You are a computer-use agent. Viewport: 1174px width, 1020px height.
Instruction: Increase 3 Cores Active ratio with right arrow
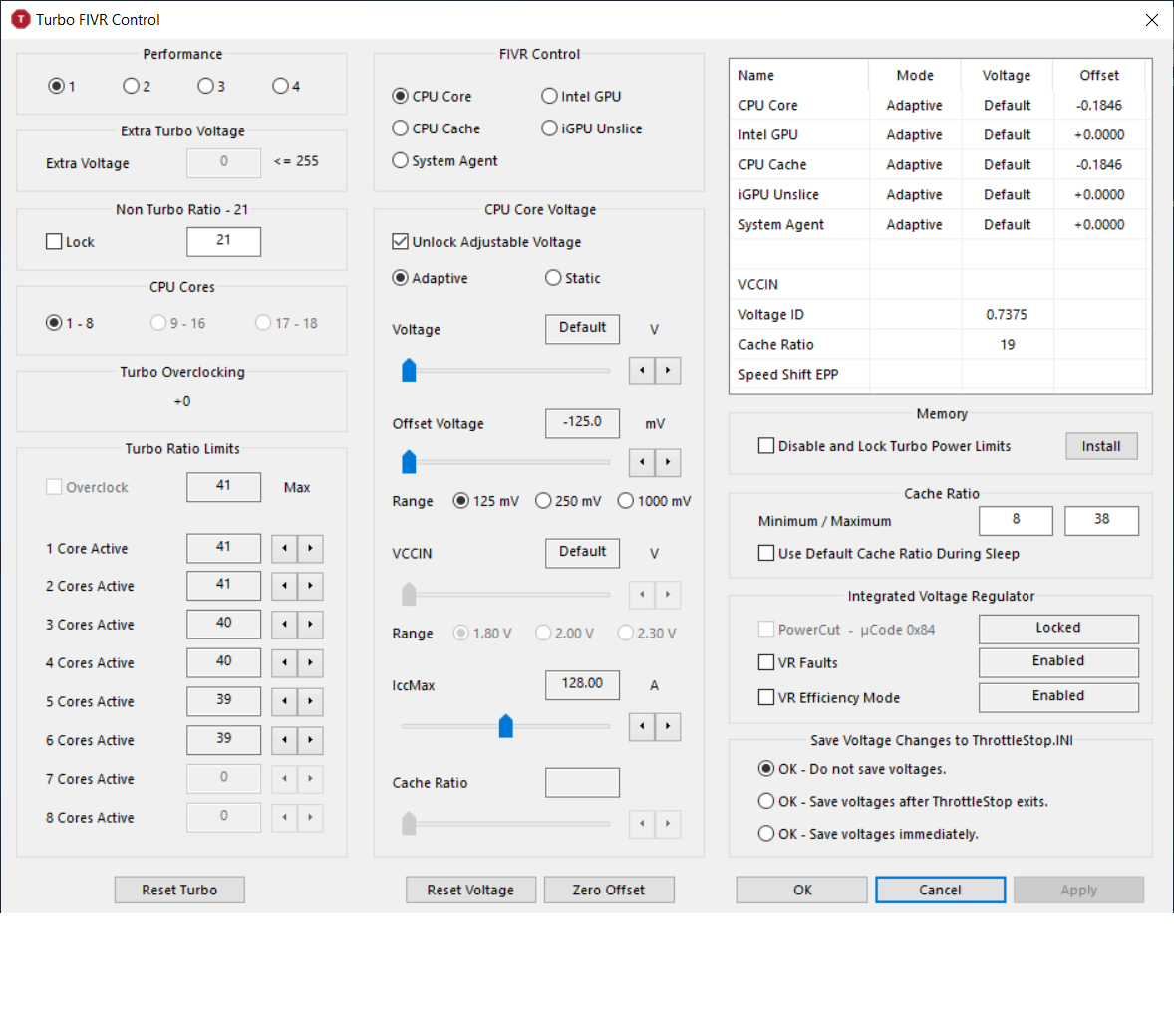[x=310, y=625]
